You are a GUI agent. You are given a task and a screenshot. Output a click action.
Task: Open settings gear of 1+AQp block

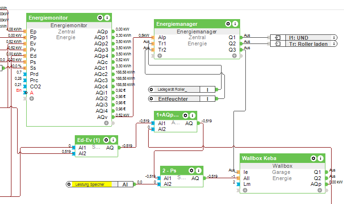click(185, 115)
